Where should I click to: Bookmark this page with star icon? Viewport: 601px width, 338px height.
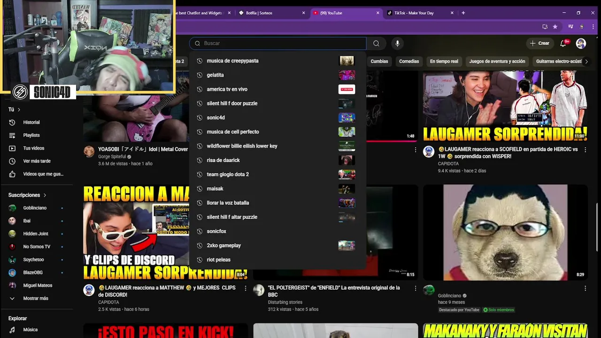(555, 27)
